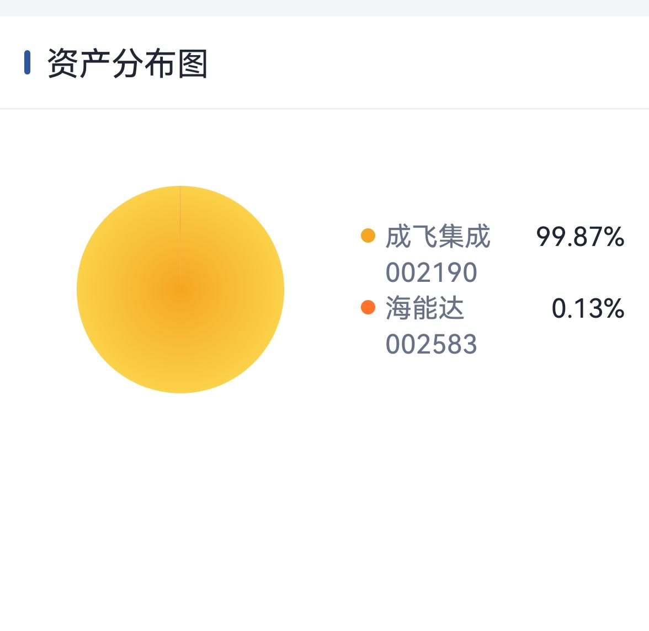Click the first character 资 in the title

click(62, 63)
